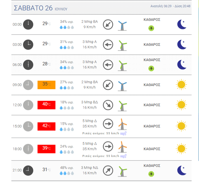Click the northeast wind arrow at 21:00
This screenshot has height=182, width=199.
click(108, 170)
